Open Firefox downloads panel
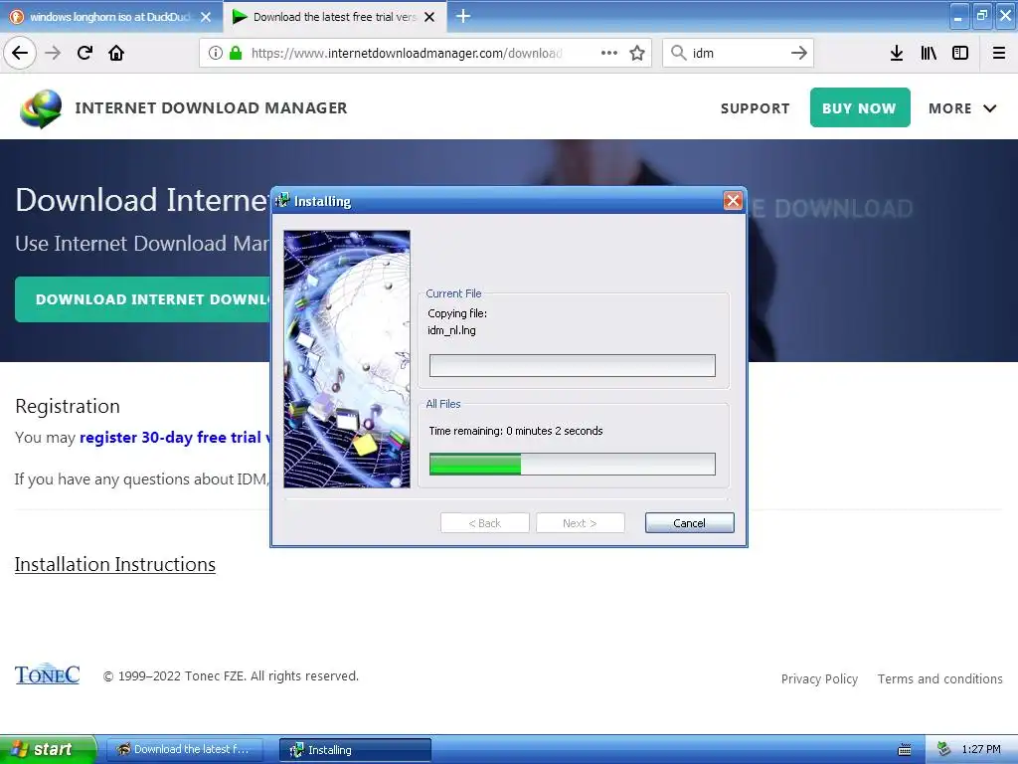Screen dimensions: 1018x764 coord(897,53)
